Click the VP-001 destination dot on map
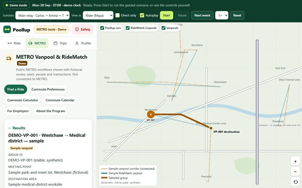 211,128
